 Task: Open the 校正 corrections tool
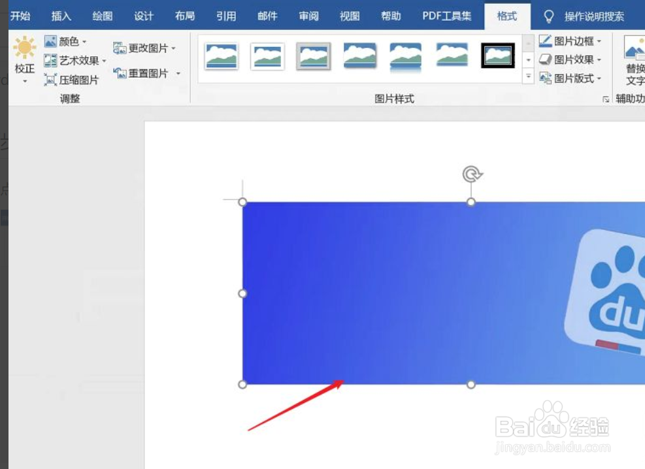point(24,60)
